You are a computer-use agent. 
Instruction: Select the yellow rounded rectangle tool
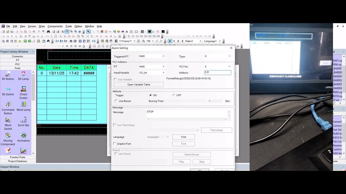click(x=106, y=32)
